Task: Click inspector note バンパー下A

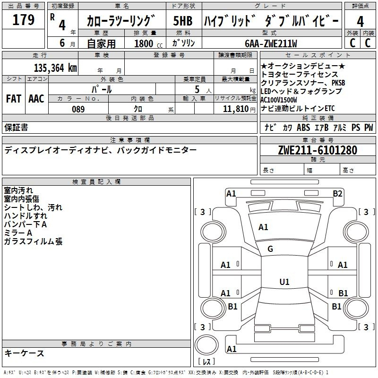Action: click(26, 224)
